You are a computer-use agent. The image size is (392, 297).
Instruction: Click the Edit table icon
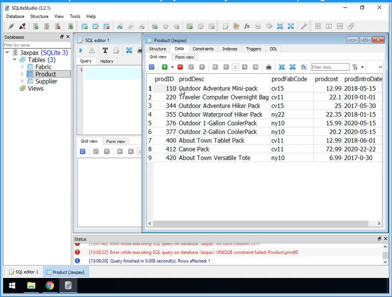coord(95,26)
